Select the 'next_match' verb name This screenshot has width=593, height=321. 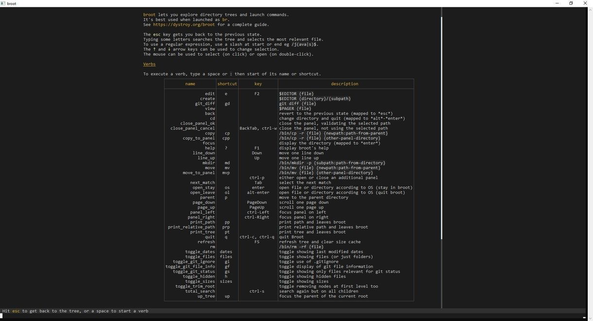pyautogui.click(x=202, y=183)
